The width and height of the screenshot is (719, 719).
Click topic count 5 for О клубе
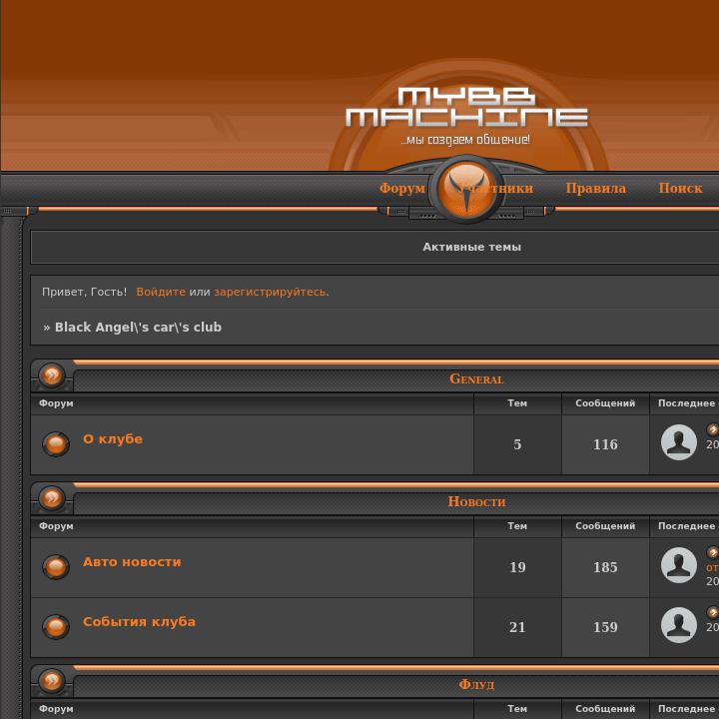pos(517,444)
